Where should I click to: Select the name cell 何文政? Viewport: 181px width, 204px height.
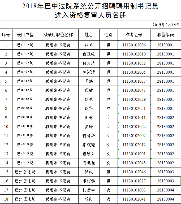coord(89,63)
